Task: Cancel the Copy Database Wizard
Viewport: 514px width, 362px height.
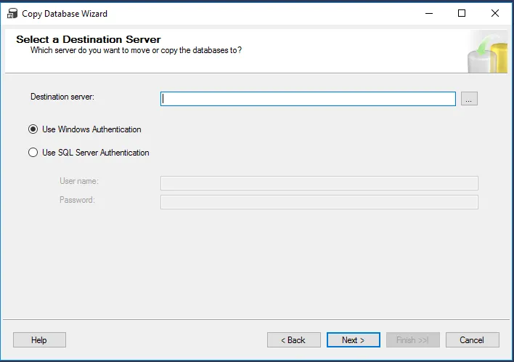Action: (472, 340)
